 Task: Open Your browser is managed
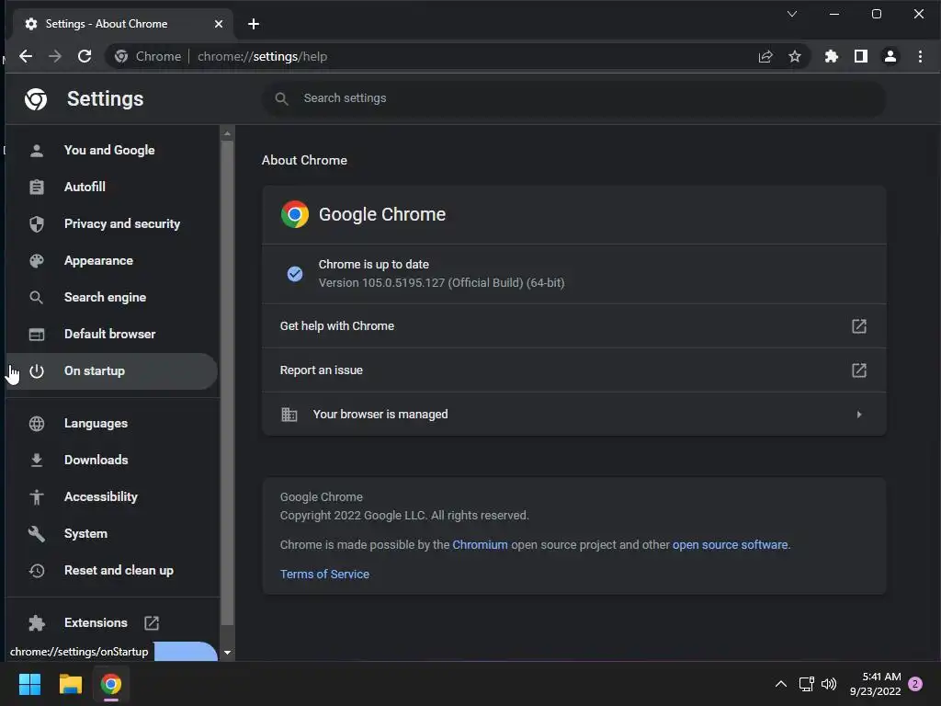tap(573, 415)
